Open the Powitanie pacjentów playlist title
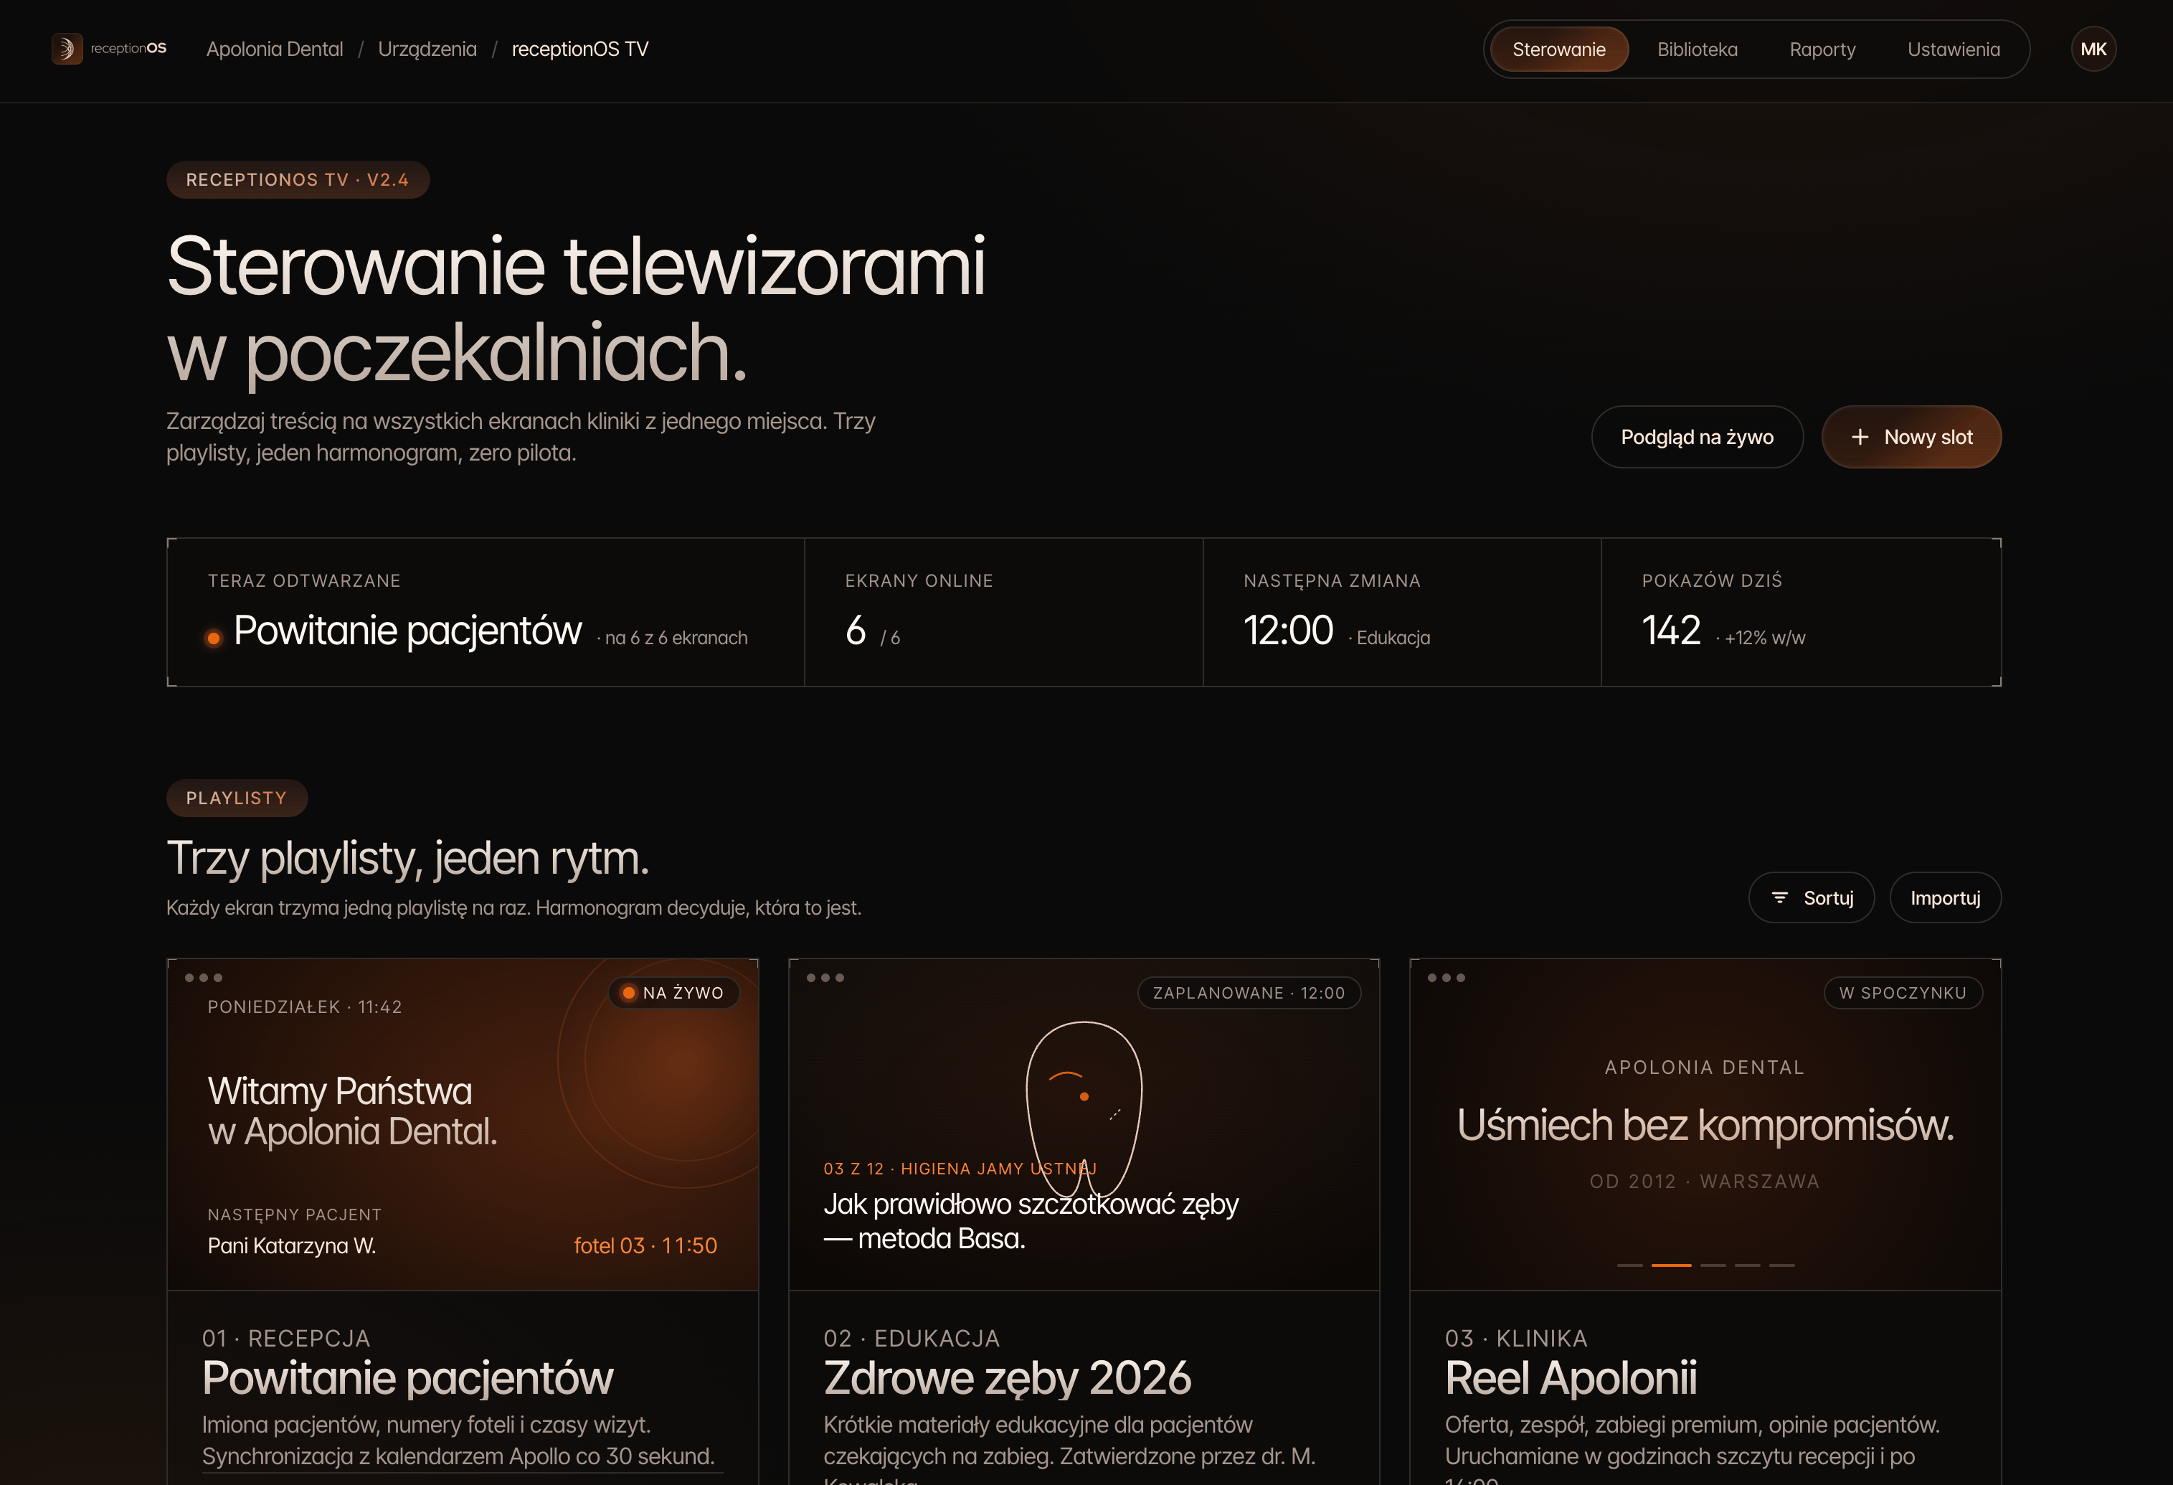This screenshot has height=1485, width=2173. (x=407, y=1377)
